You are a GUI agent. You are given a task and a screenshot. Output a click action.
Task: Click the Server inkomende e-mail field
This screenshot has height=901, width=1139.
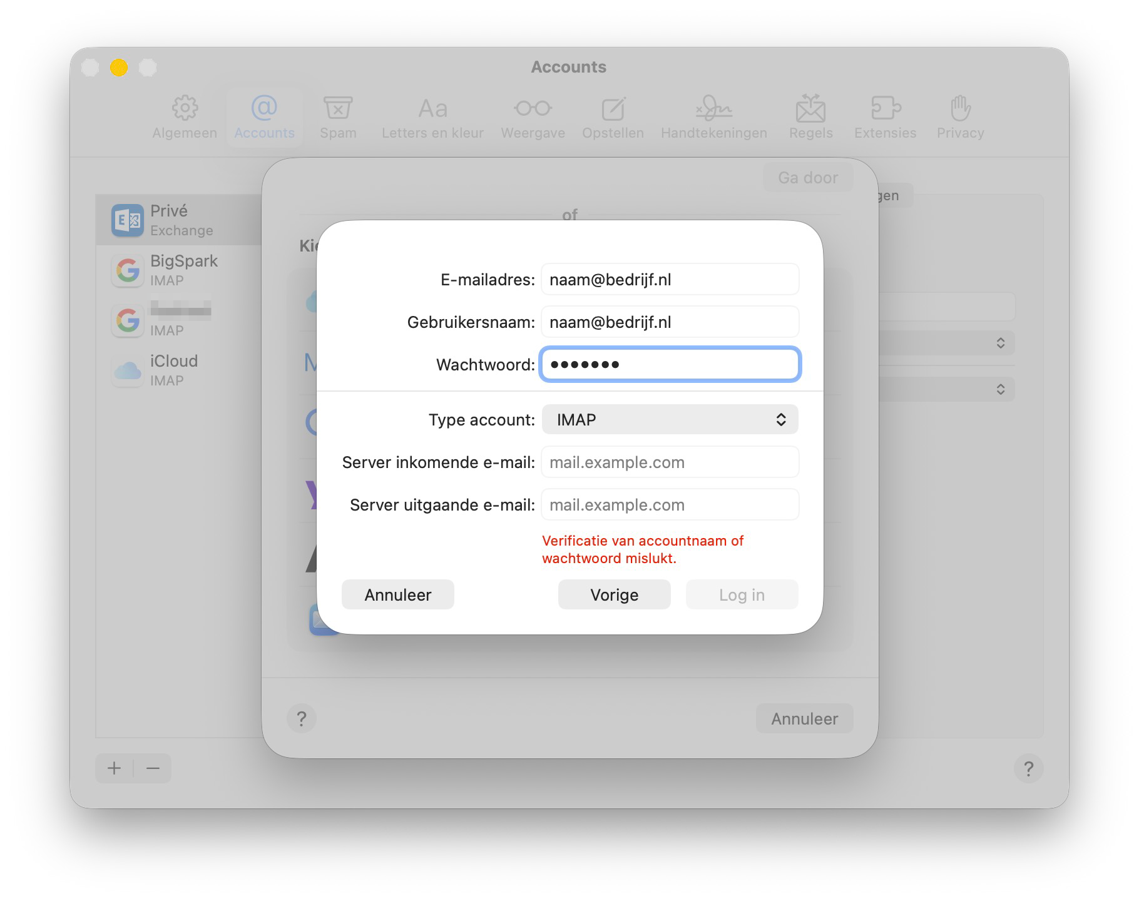tap(670, 462)
